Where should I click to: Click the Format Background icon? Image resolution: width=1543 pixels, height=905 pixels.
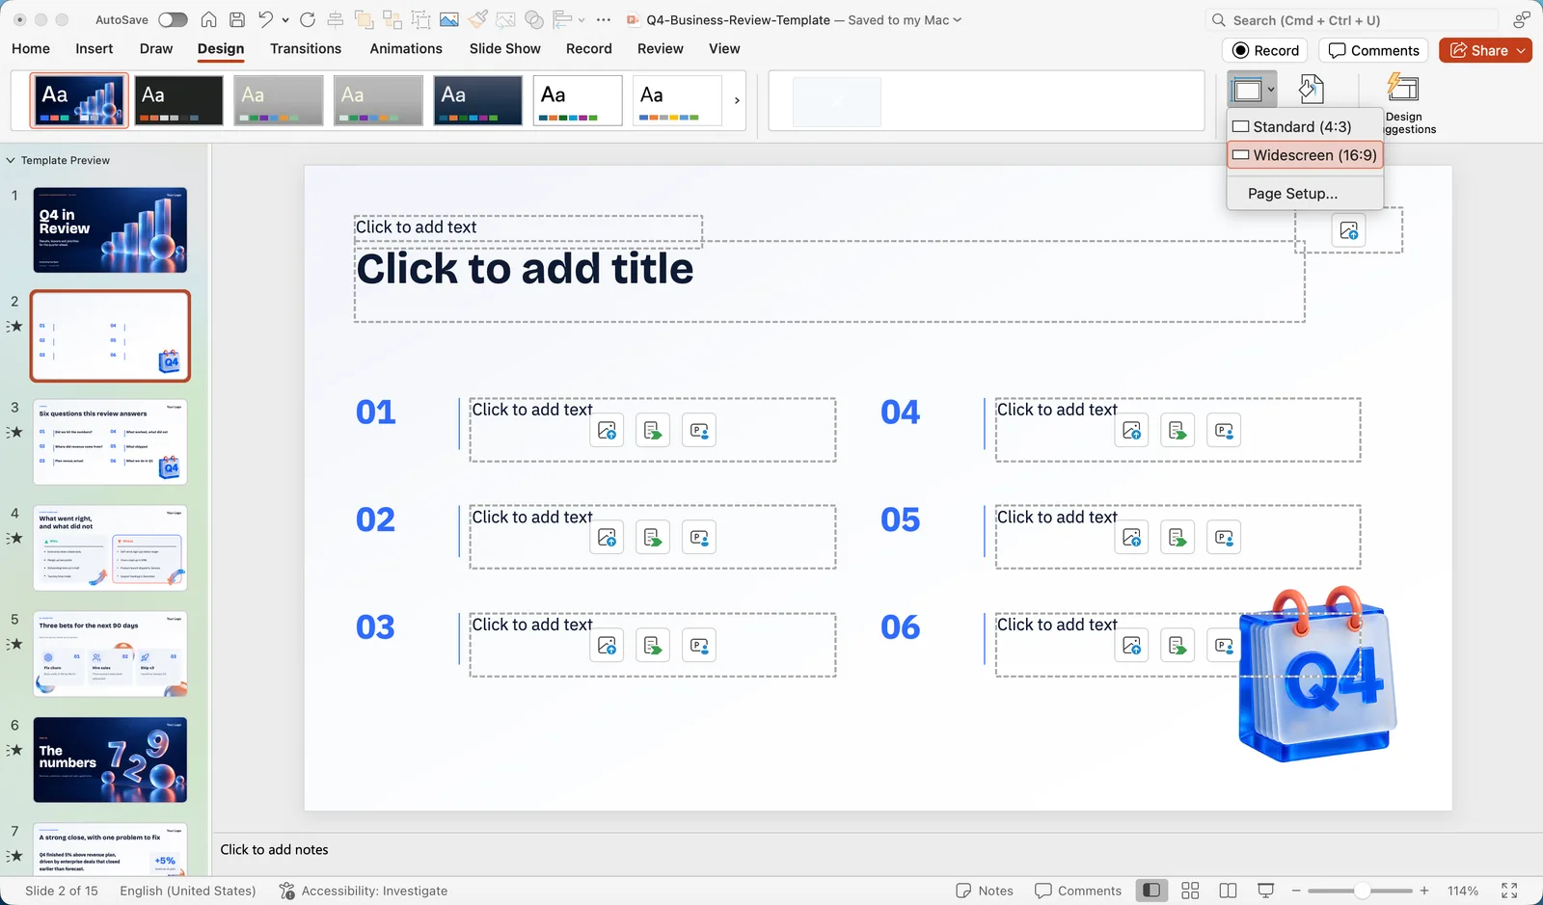1311,90
